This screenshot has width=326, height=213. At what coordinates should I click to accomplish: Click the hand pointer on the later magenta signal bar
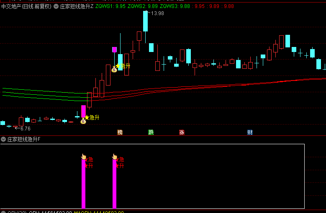coord(115,156)
